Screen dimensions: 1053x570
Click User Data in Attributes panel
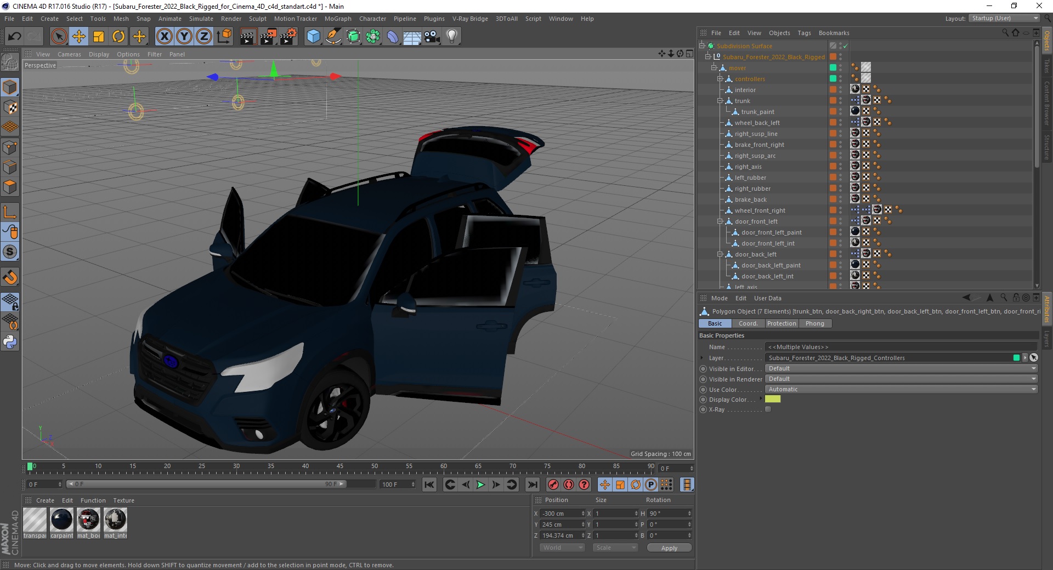767,298
